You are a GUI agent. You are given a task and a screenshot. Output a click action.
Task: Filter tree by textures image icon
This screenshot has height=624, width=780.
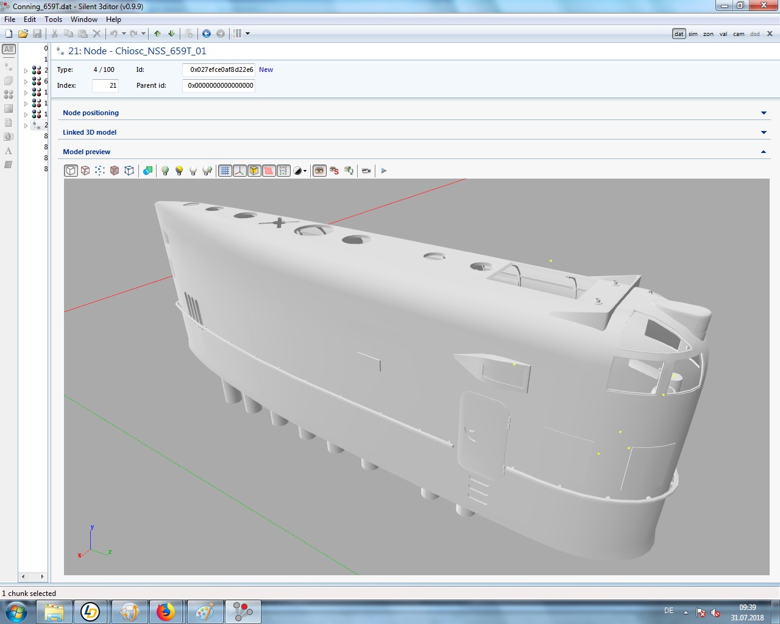[x=9, y=108]
